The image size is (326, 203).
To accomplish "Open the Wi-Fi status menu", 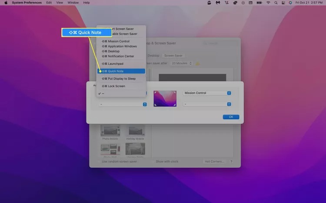I will coord(268,3).
